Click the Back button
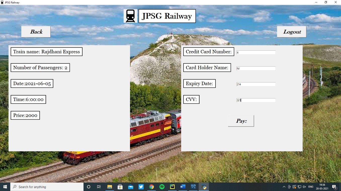 pos(36,32)
